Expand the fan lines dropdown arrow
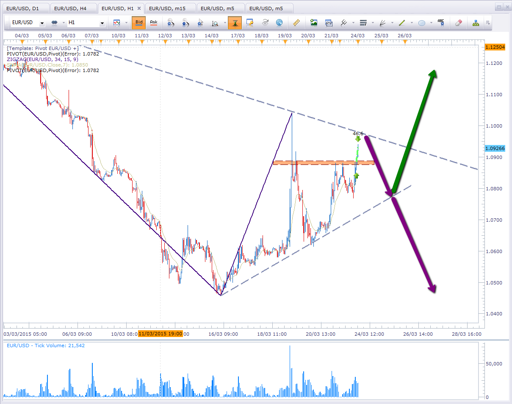This screenshot has height=404, width=512. pyautogui.click(x=392, y=23)
